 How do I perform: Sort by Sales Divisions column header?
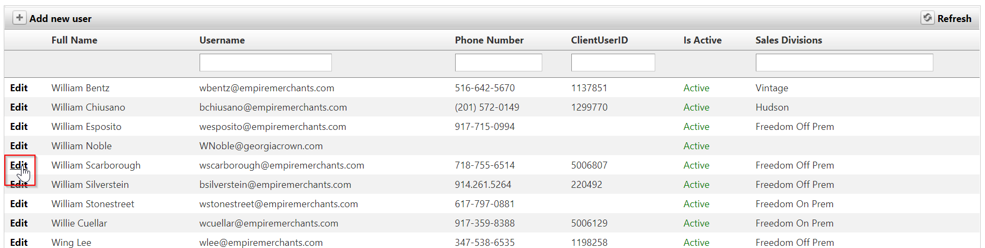tap(788, 40)
